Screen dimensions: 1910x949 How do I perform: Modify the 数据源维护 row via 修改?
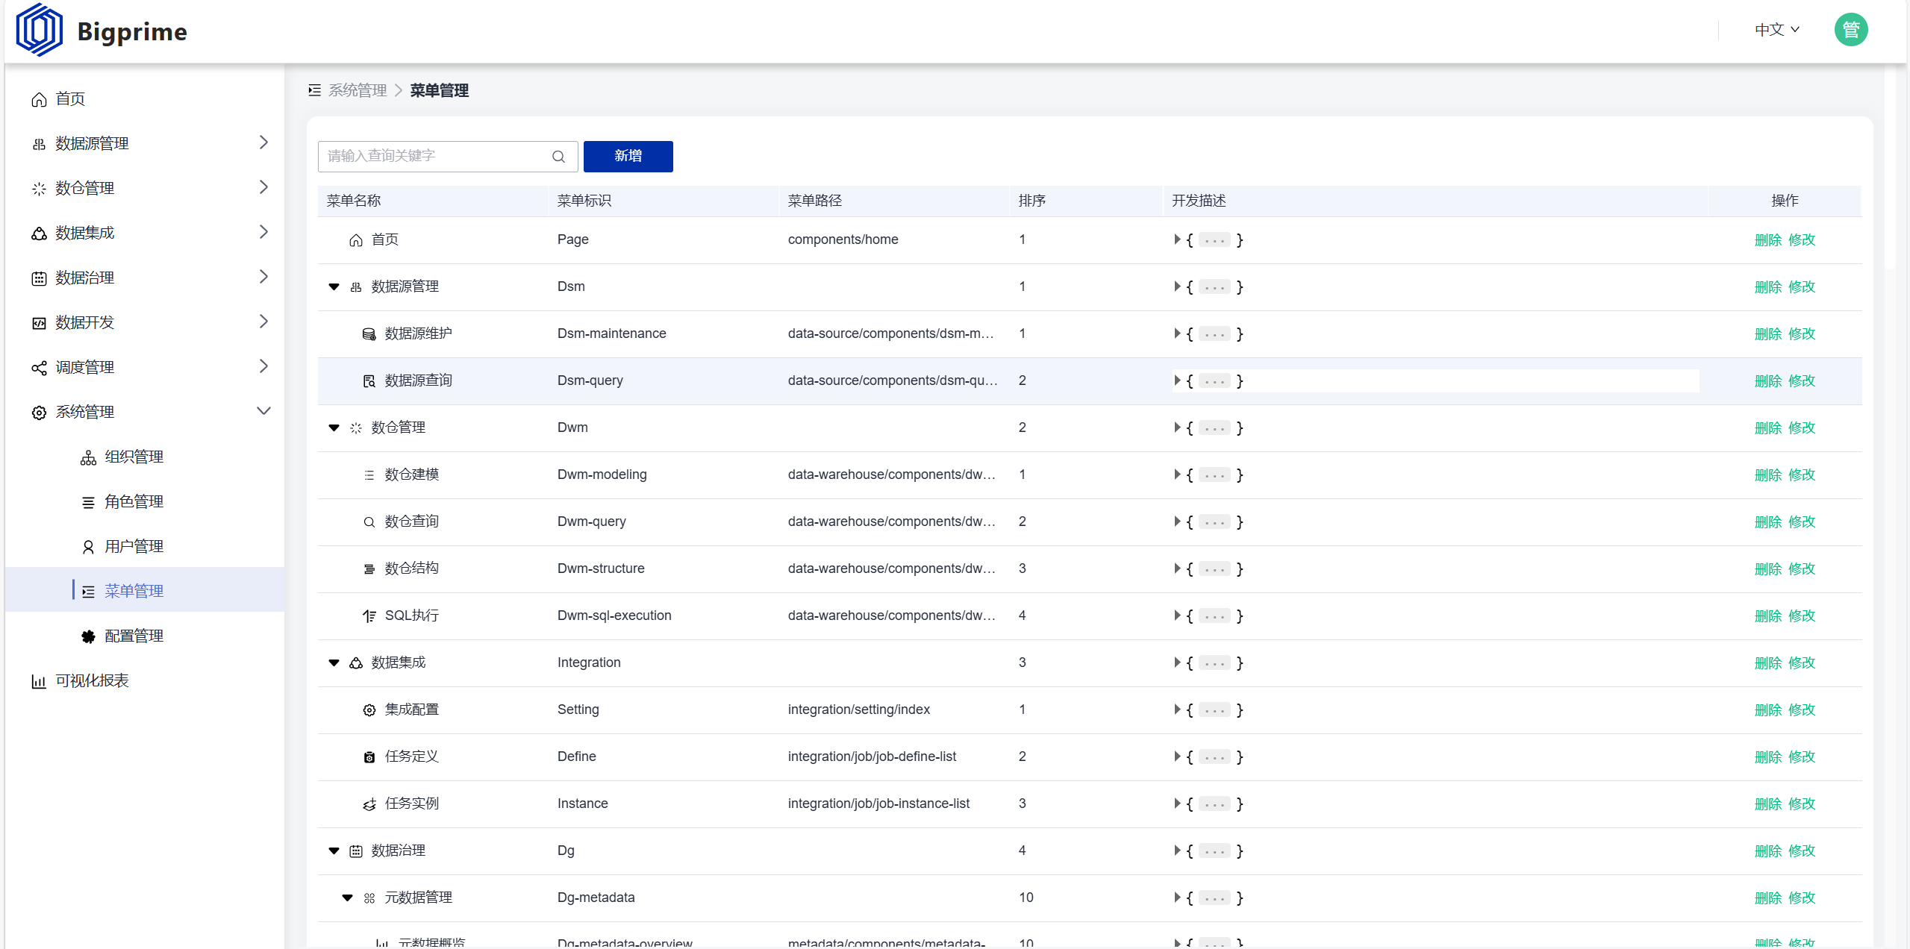click(x=1801, y=334)
